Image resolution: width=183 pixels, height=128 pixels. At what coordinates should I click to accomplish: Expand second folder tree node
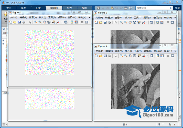coord(3,44)
